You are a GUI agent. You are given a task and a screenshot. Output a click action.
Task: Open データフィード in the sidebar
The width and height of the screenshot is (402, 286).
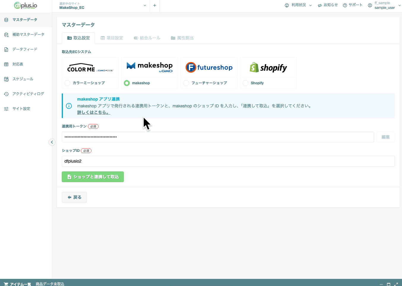[26, 50]
